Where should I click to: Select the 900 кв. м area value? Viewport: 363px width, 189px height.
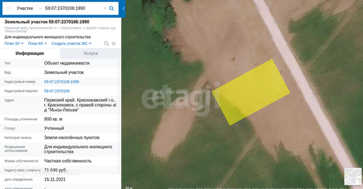tap(53, 119)
